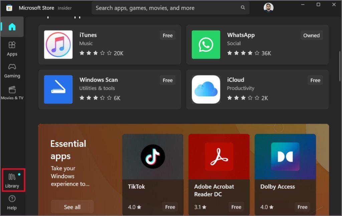The image size is (342, 216).
Task: Click the search magnifier icon
Action: [243, 8]
